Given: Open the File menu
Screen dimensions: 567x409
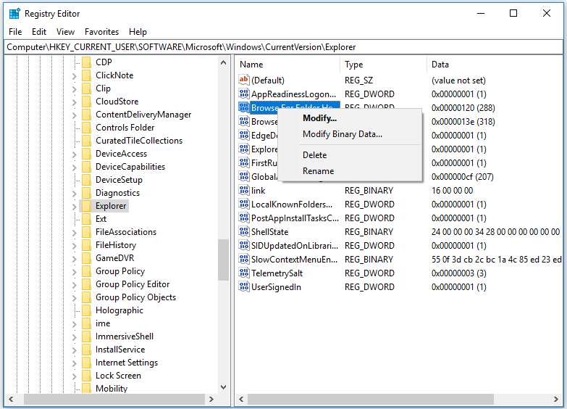Looking at the screenshot, I should [15, 32].
